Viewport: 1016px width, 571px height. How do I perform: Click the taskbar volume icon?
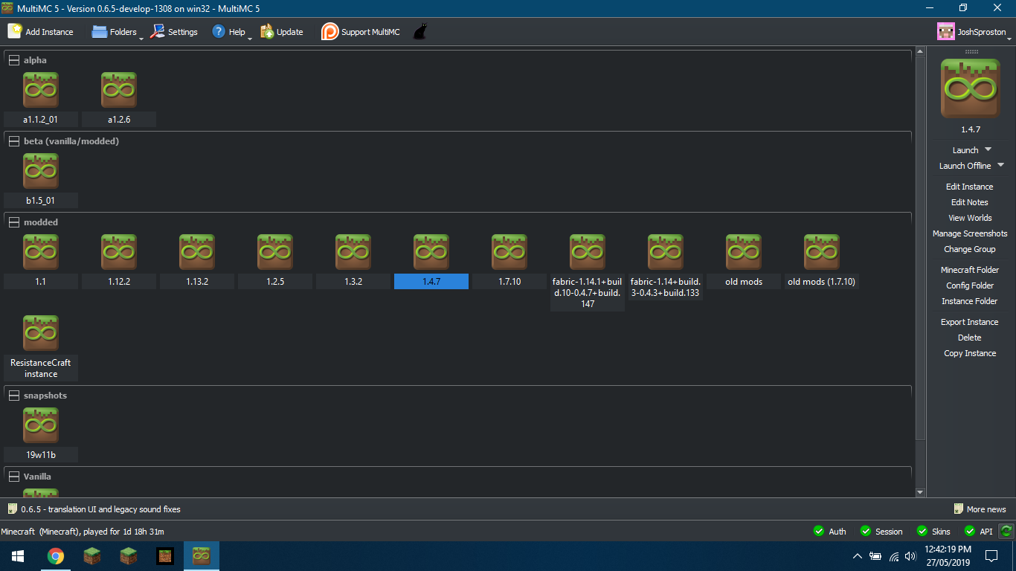910,556
